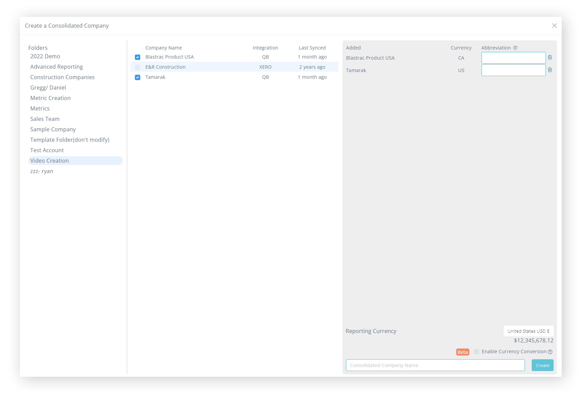
Task: Delete Blastrac Product USA using trash icon
Action: (x=550, y=58)
